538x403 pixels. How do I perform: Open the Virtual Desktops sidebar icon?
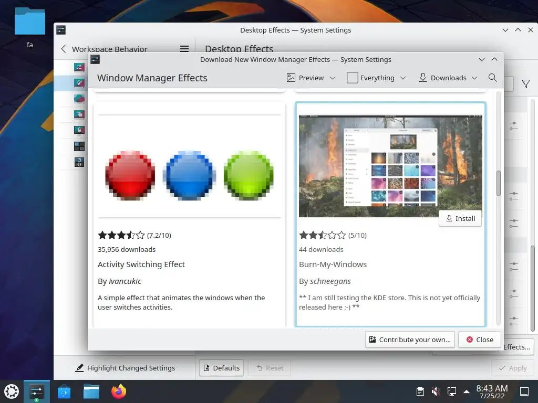click(79, 146)
